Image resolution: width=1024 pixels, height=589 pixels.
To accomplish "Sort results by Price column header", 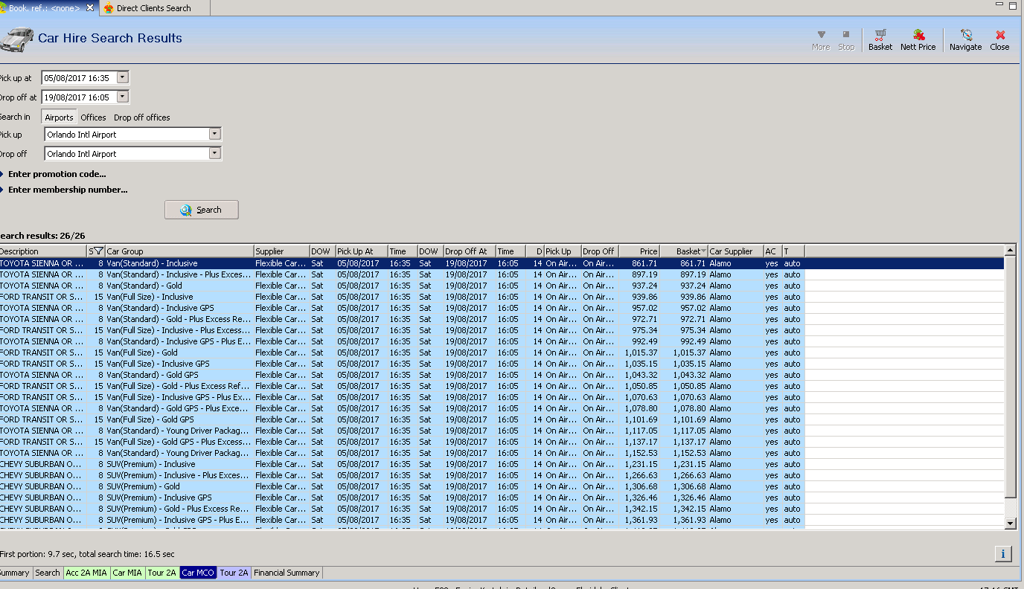I will point(639,251).
